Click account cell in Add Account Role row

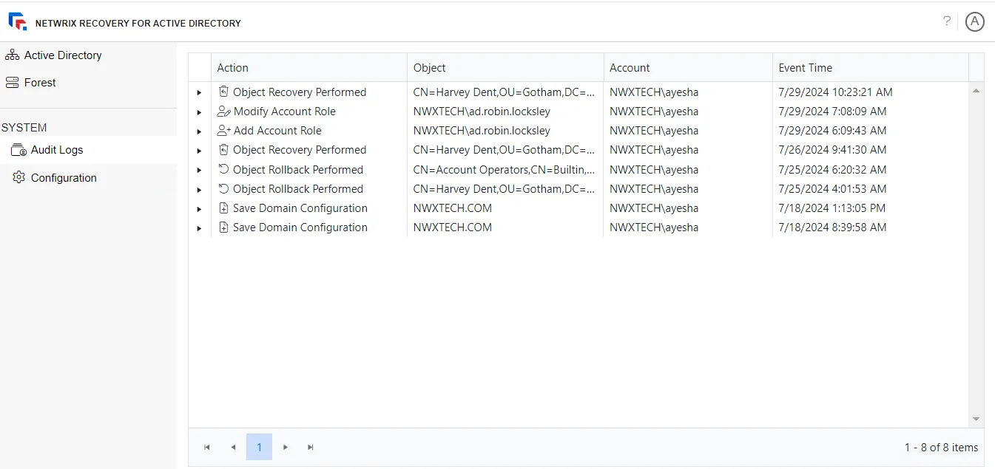[x=688, y=131]
